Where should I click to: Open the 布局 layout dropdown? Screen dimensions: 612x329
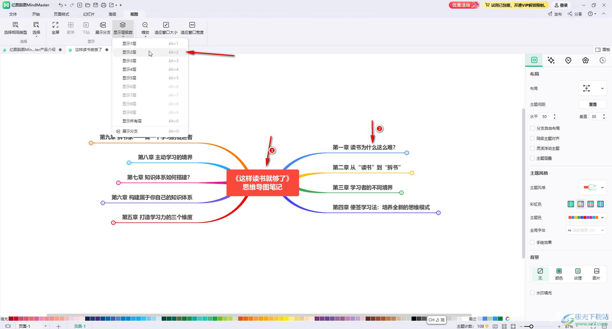coord(593,88)
